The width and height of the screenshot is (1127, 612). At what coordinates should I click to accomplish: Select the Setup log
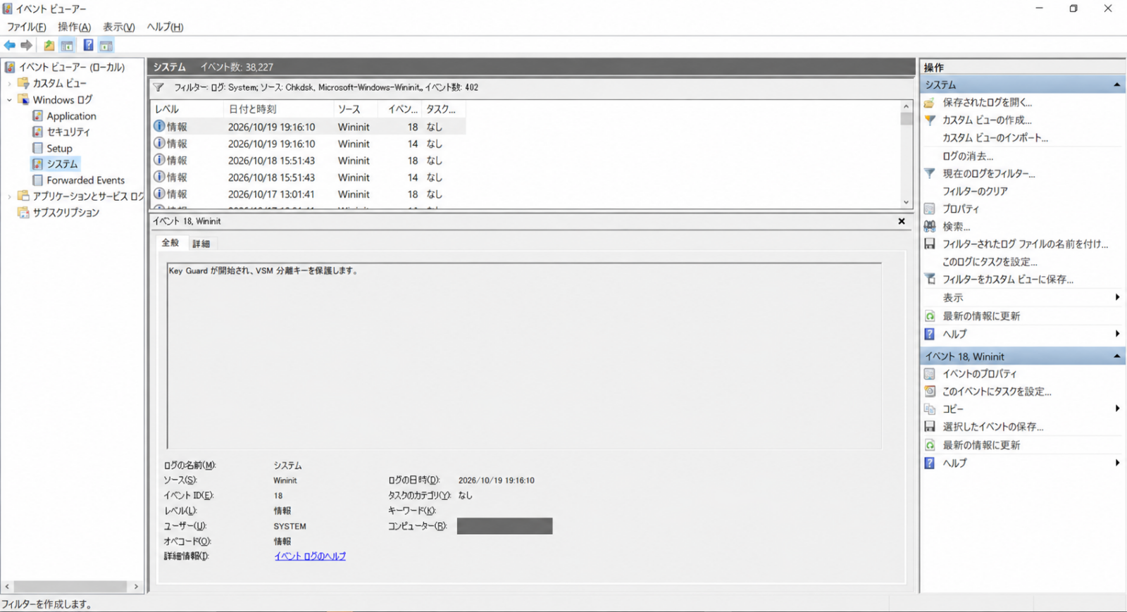pos(59,149)
